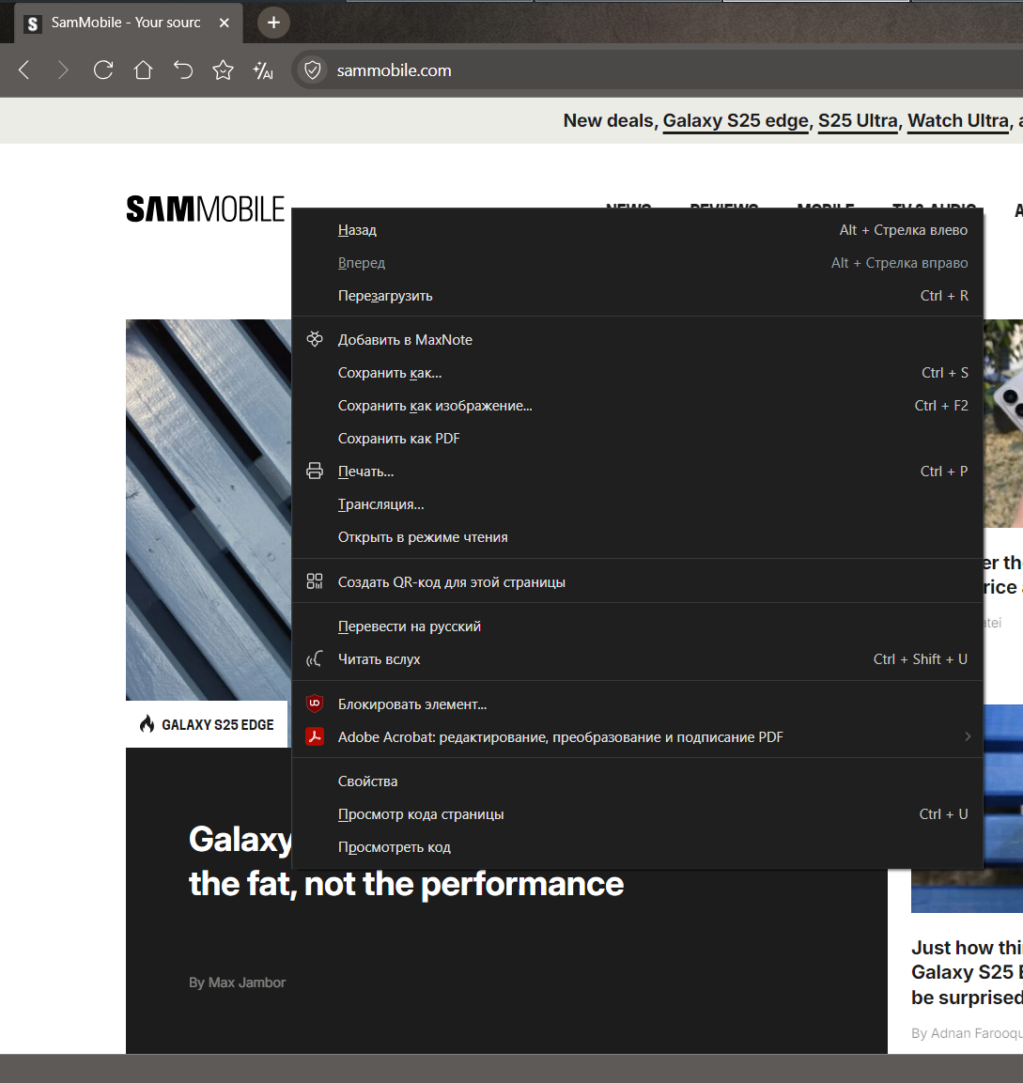Viewport: 1023px width, 1083px height.
Task: Click the Galaxy S25 Edge striped hero image
Action: 209,510
